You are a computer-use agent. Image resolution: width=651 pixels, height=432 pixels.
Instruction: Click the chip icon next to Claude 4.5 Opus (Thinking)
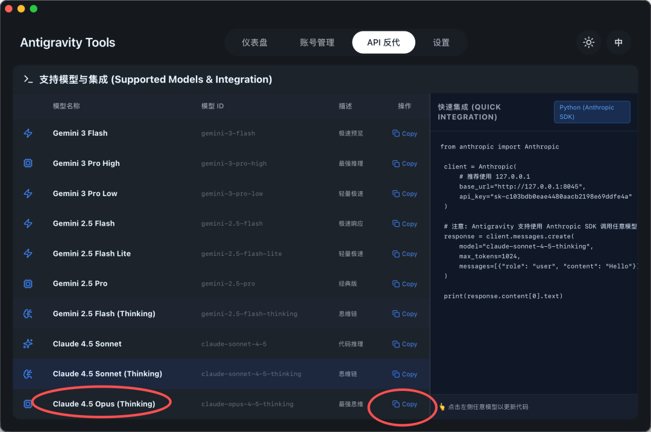pos(28,404)
